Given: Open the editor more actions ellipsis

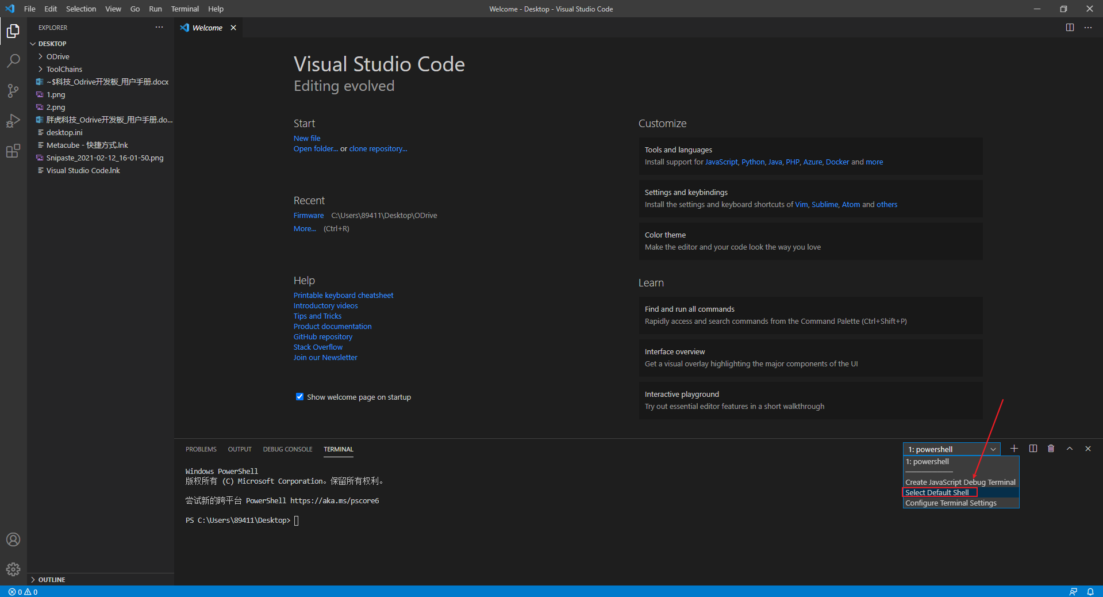Looking at the screenshot, I should (x=1088, y=28).
